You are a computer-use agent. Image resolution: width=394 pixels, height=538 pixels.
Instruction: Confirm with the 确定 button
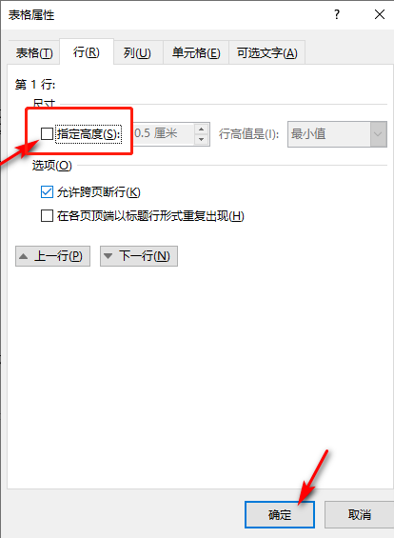(280, 514)
